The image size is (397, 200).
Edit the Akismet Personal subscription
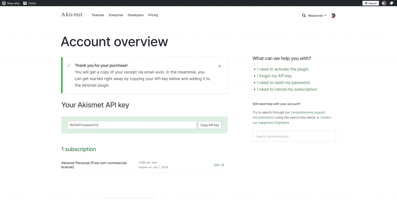pyautogui.click(x=219, y=165)
